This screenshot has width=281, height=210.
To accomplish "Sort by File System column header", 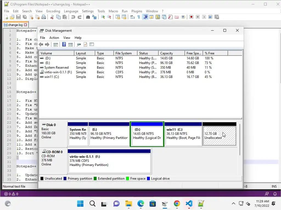I will 125,53.
